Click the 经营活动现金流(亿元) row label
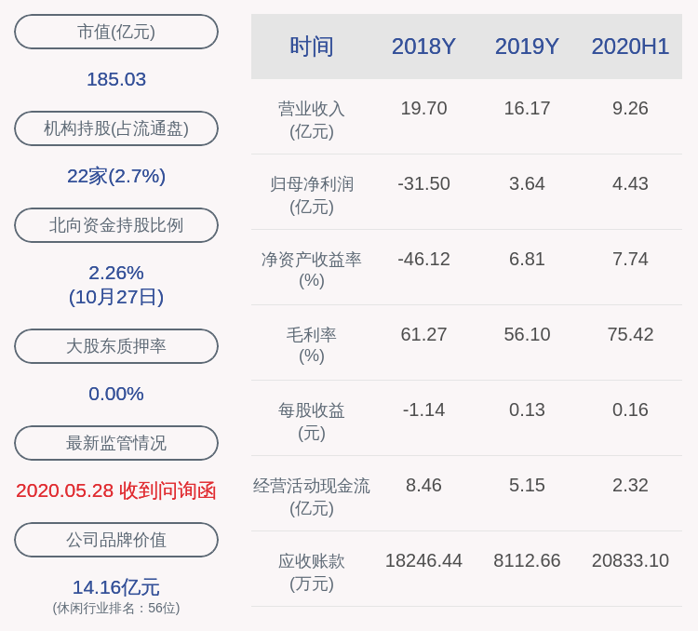 point(312,497)
